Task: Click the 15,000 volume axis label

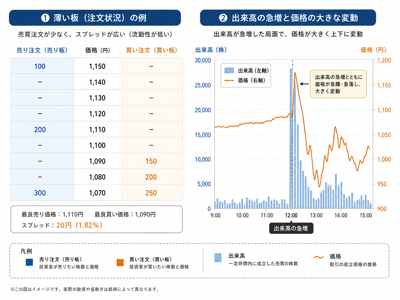Action: click(203, 135)
